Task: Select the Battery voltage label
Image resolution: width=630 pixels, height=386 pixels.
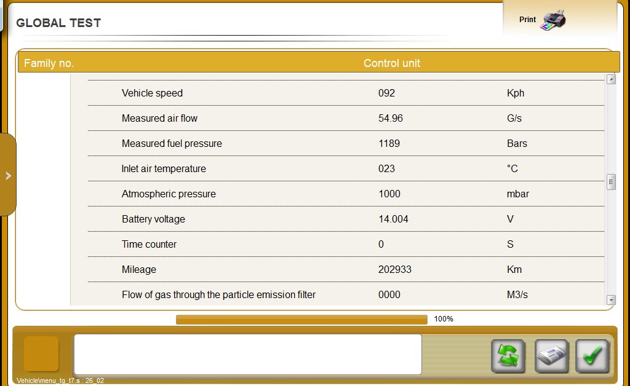Action: click(x=153, y=219)
